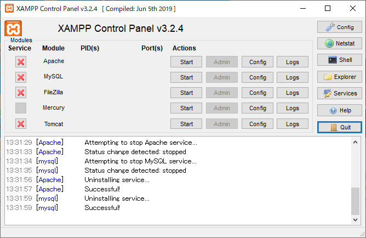Viewport: 366px width, 238px height.
Task: Open Netstat from the side panel
Action: pos(339,43)
